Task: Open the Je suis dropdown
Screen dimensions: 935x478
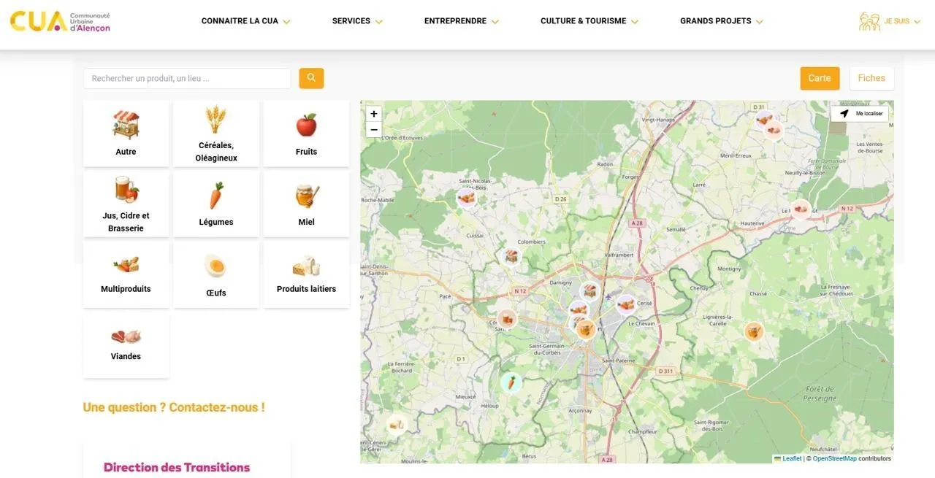Action: point(890,21)
